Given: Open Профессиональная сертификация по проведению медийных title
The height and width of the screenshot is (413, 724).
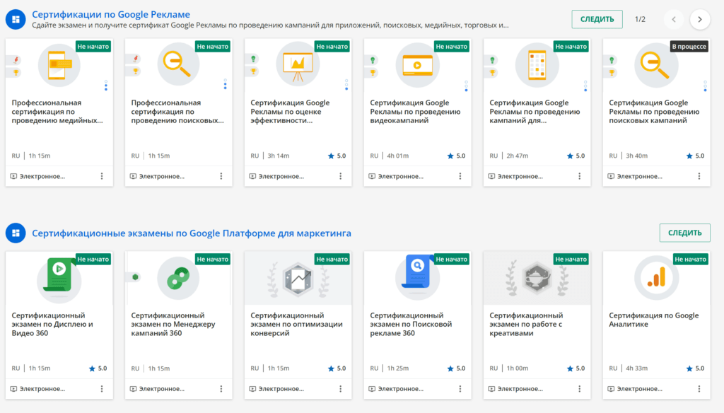Looking at the screenshot, I should pyautogui.click(x=57, y=111).
